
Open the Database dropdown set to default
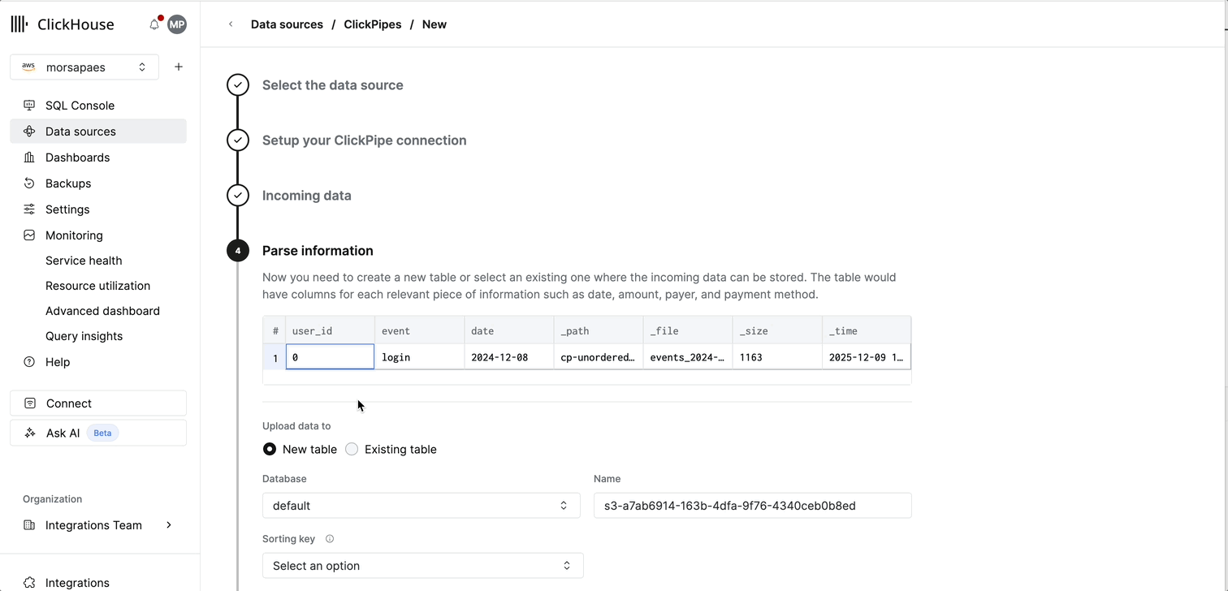point(421,505)
